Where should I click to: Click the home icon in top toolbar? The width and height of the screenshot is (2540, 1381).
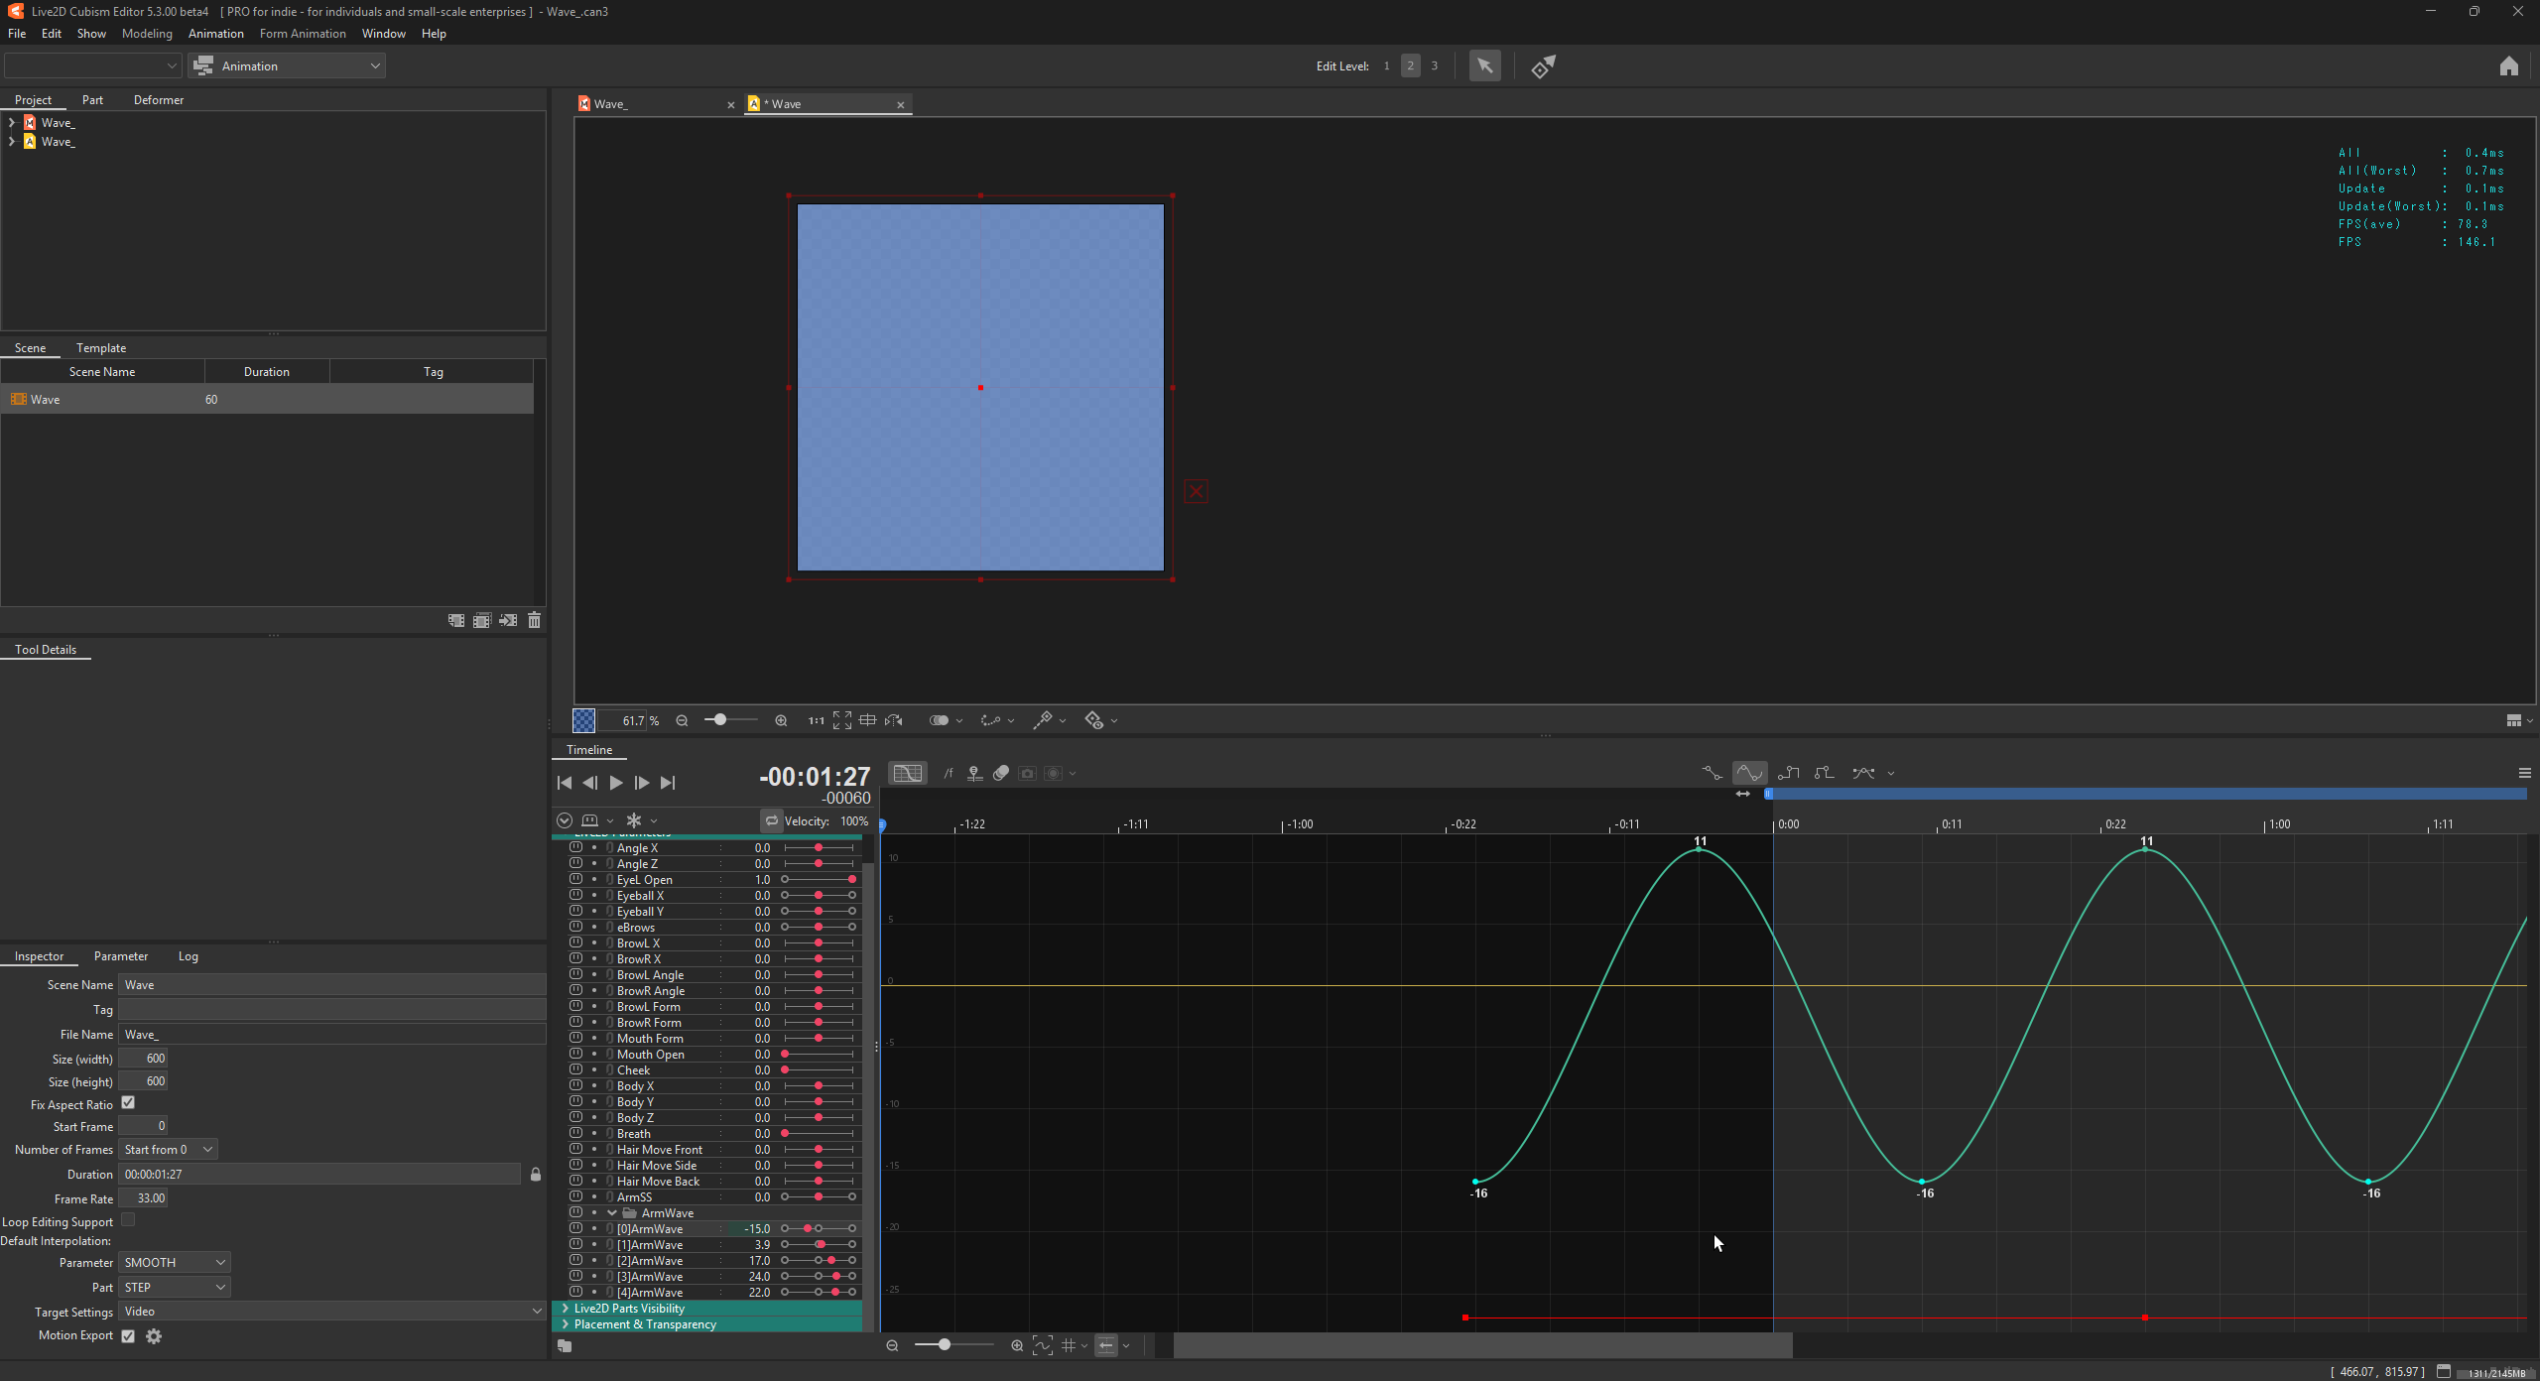(2508, 66)
